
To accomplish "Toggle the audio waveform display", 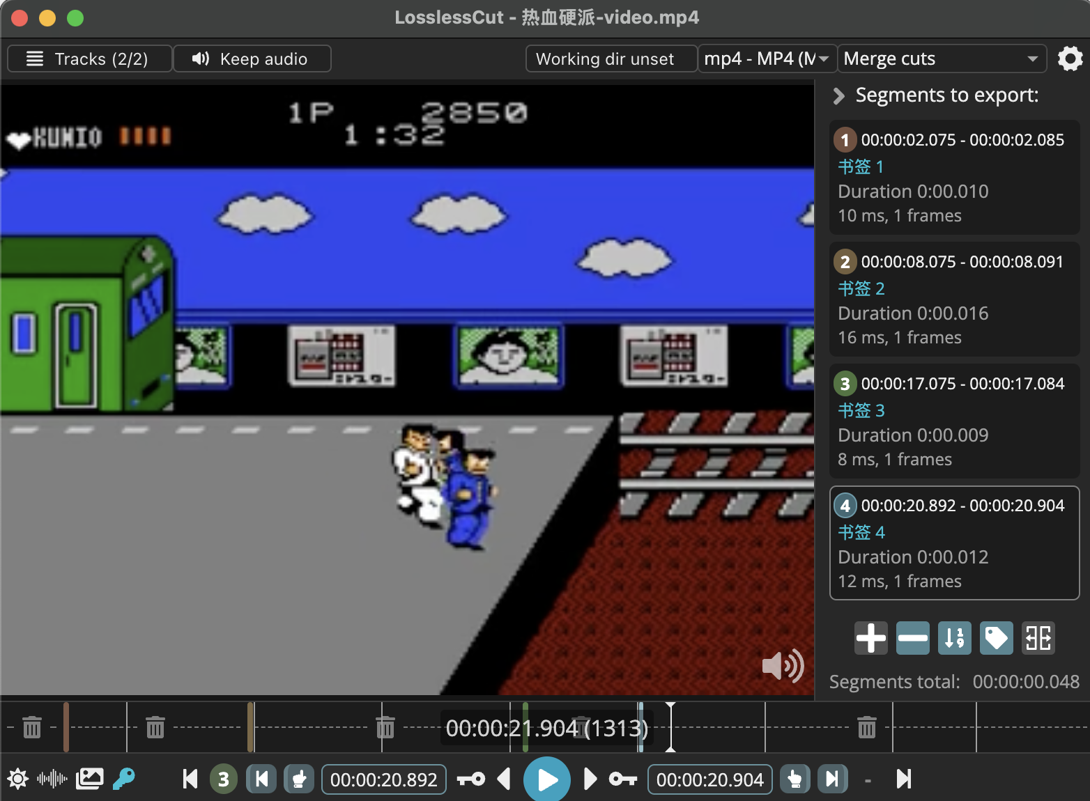I will [52, 779].
